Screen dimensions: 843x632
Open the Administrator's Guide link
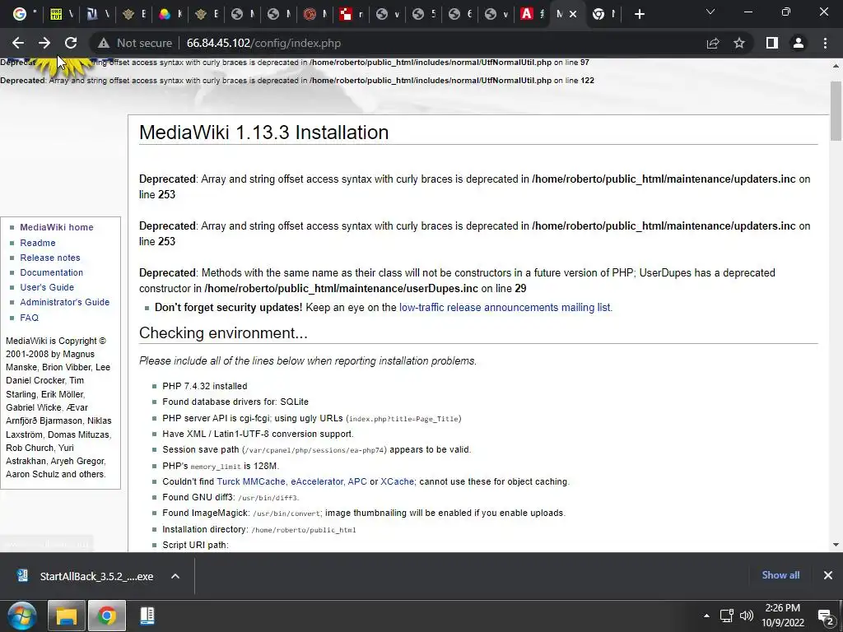click(x=64, y=302)
